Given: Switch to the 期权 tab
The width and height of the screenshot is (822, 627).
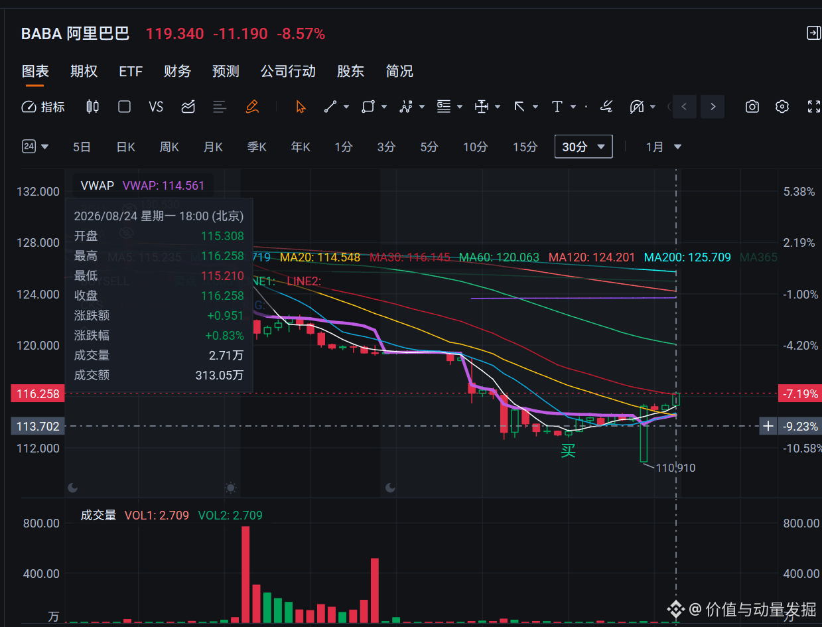Looking at the screenshot, I should click(84, 71).
